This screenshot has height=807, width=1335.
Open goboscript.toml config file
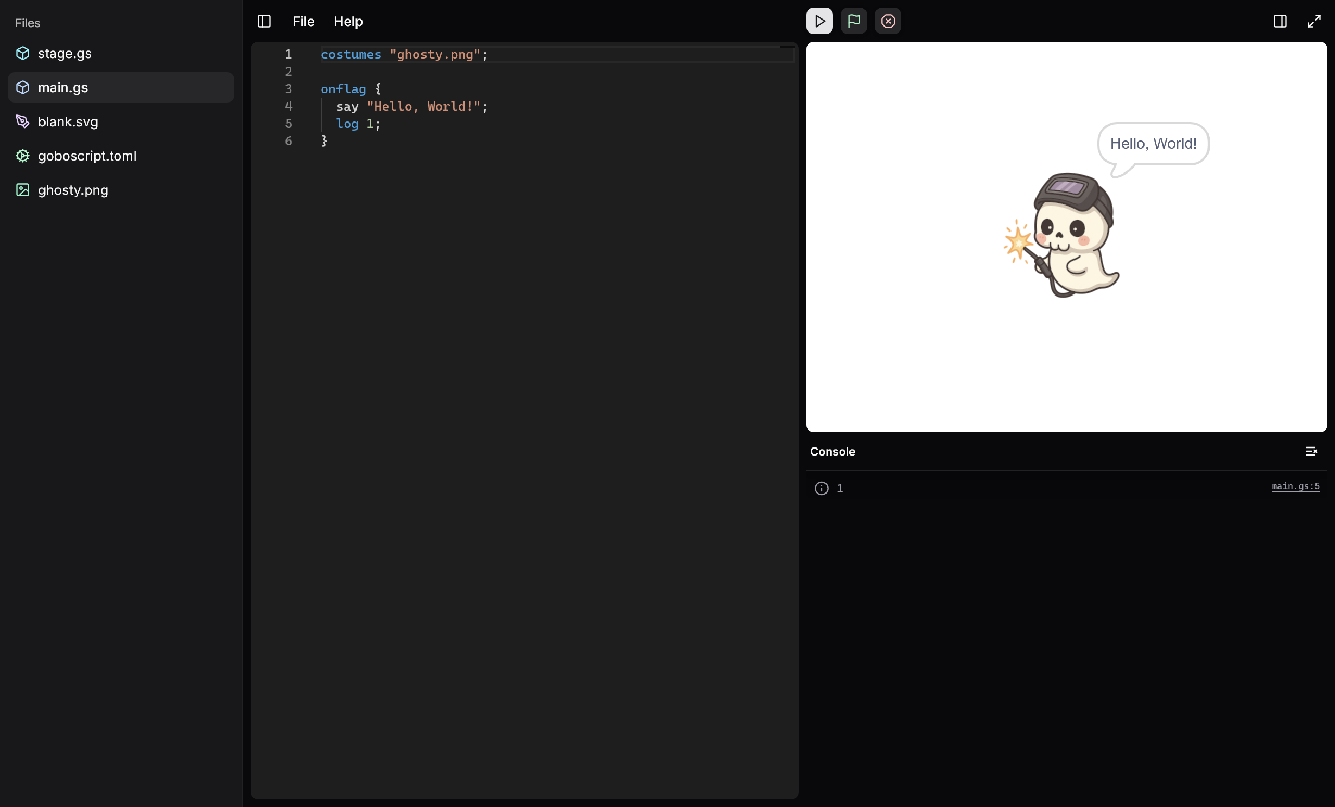[x=87, y=156]
